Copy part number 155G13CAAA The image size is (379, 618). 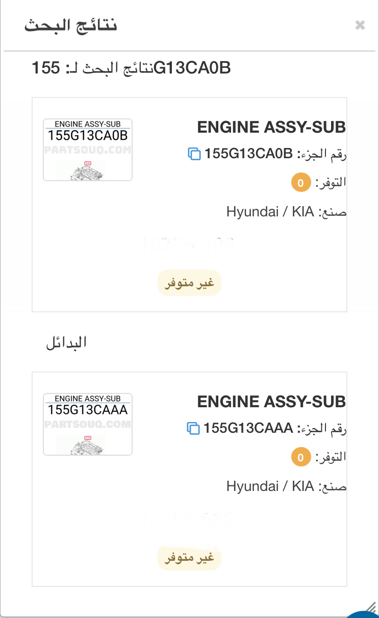[x=193, y=428]
